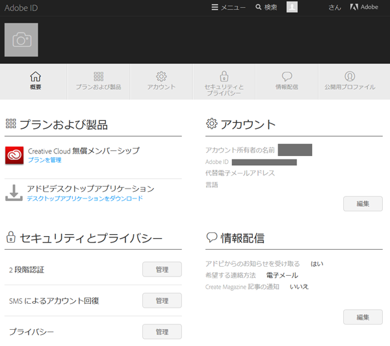Click 管理 button for SMS によるアカウント回復

tap(162, 300)
